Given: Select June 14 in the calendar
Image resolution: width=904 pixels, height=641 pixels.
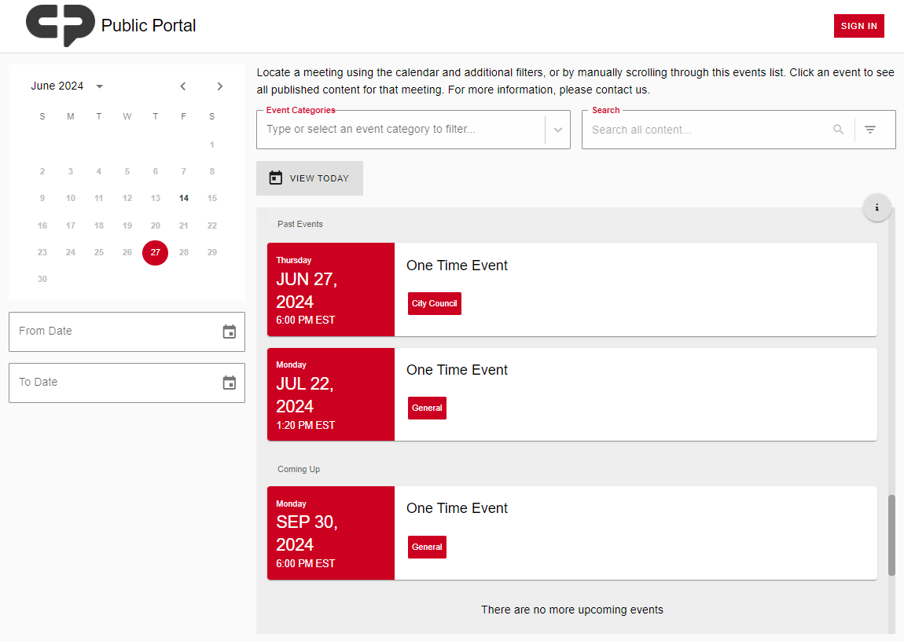Looking at the screenshot, I should 183,198.
